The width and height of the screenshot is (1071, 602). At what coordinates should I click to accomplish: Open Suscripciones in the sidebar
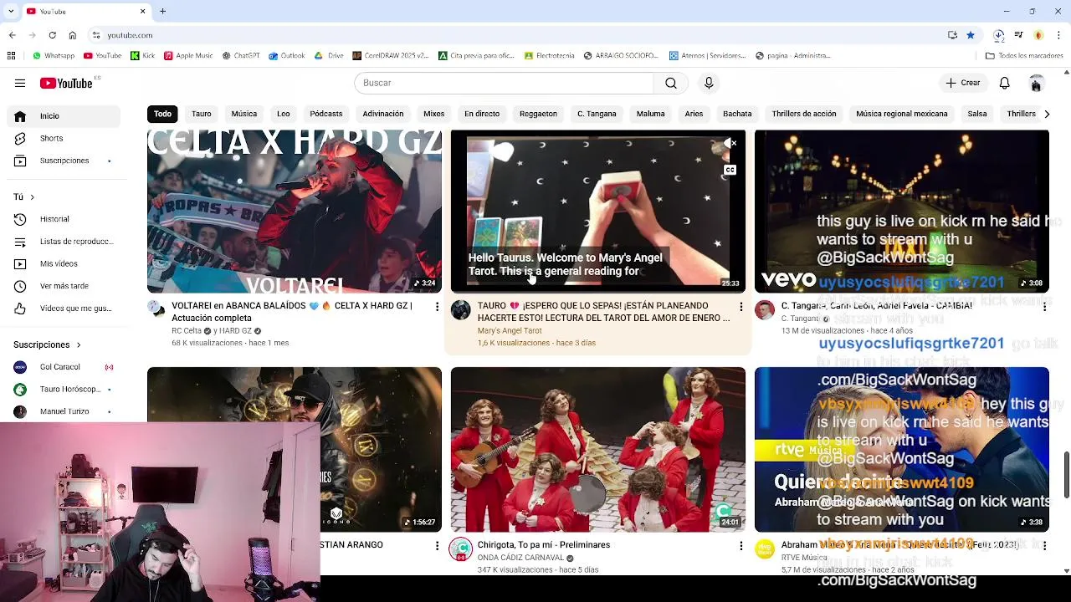(63, 161)
